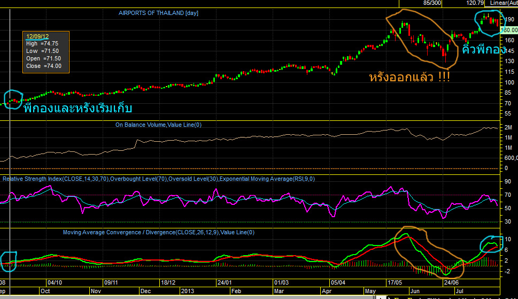Viewport: 518px width, 299px height.
Task: Click the 55 price axis label
Action: click(508, 113)
